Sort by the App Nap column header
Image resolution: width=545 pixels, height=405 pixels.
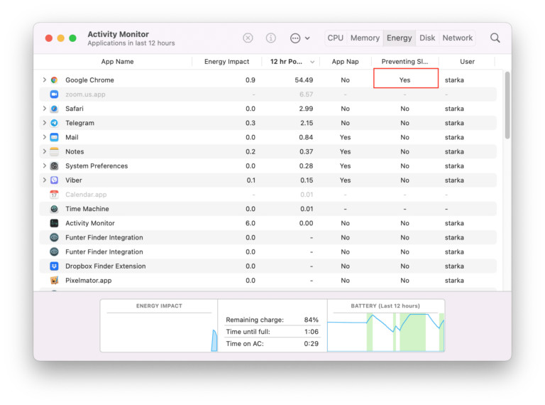click(345, 62)
